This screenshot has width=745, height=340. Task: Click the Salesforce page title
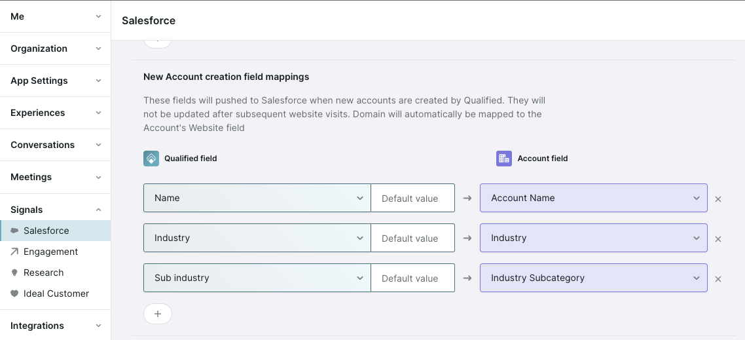149,20
